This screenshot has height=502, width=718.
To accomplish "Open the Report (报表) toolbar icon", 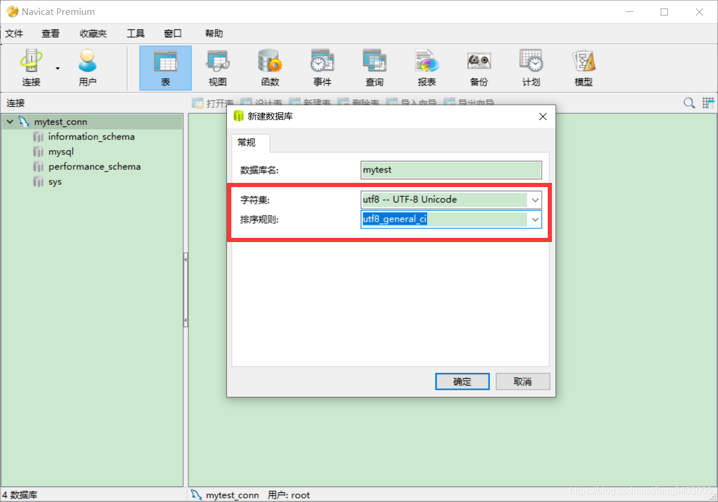I will (x=426, y=68).
